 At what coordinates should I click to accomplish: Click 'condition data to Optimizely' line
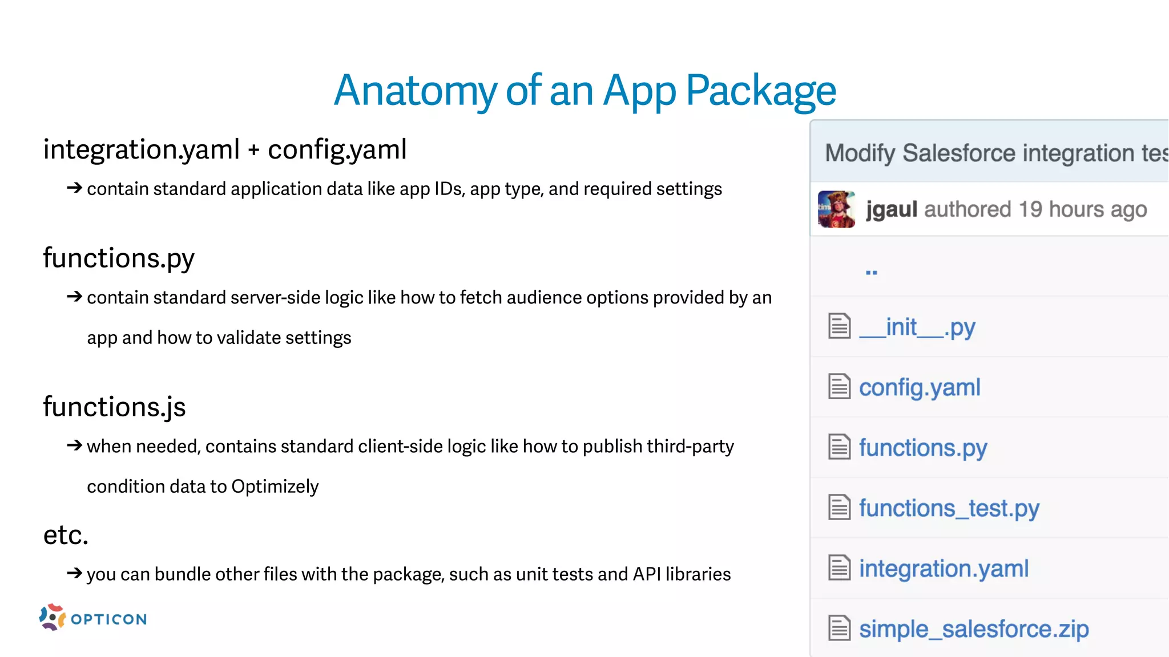tap(203, 486)
